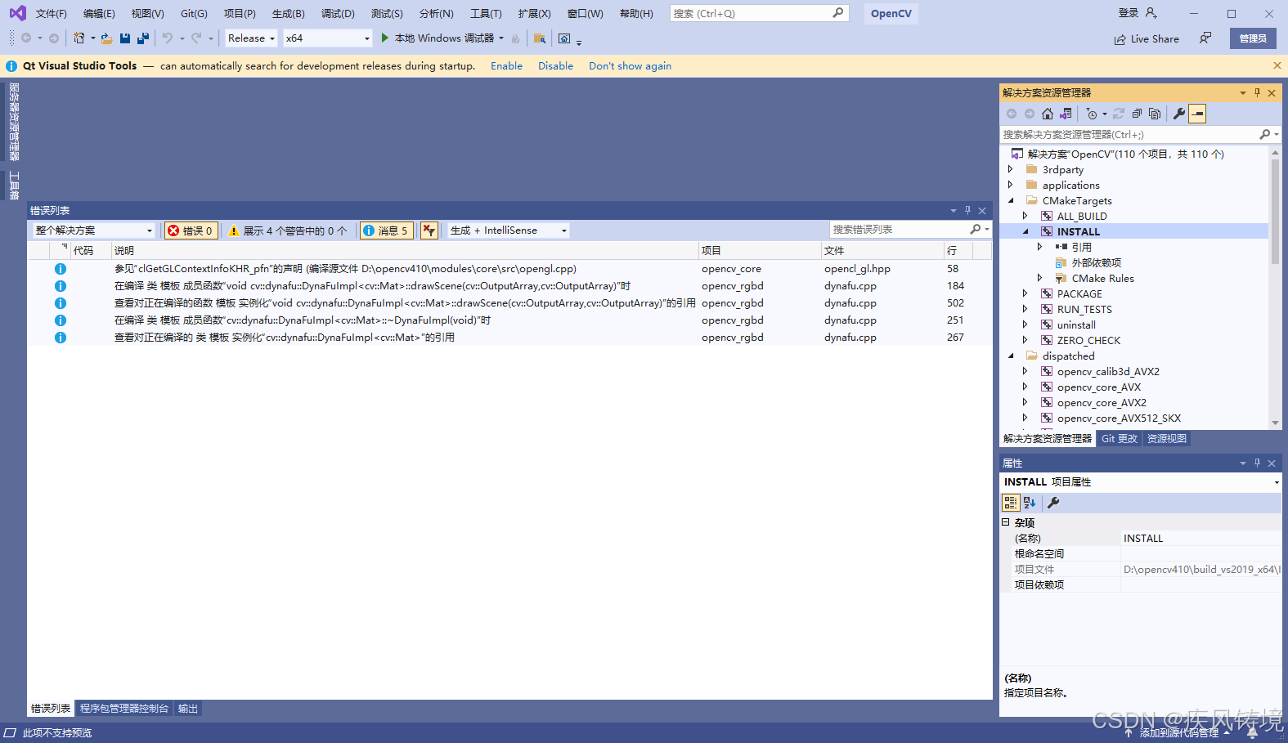1288x743 pixels.
Task: Click the account sign-in person icon
Action: click(x=1151, y=13)
